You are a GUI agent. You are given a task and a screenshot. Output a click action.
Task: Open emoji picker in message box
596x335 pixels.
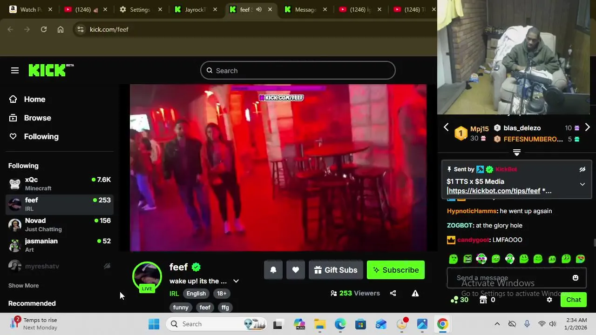coord(576,278)
